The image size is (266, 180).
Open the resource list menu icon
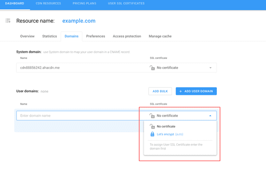point(8,21)
